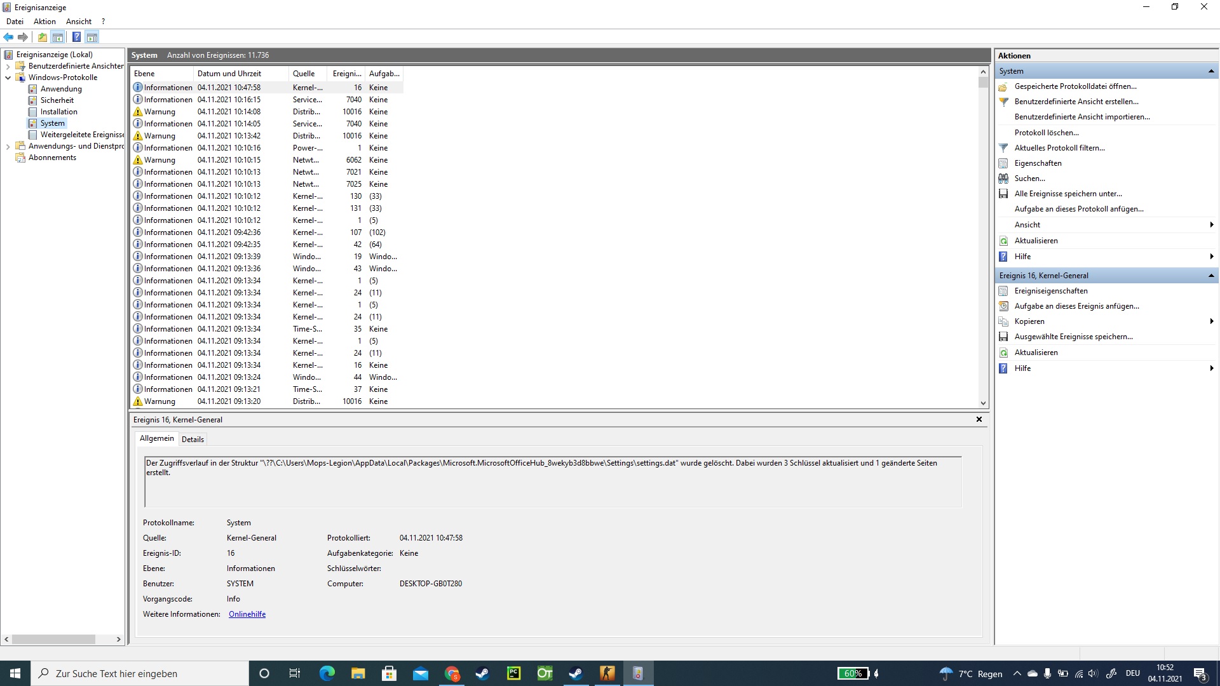Expand the Benutzerdefinierte Ansichten tree node

[x=8, y=66]
